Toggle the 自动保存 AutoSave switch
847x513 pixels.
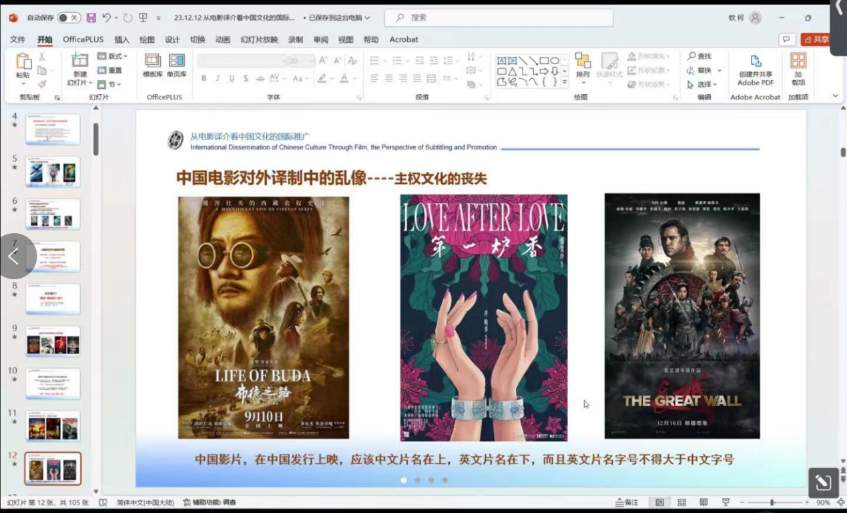click(68, 18)
